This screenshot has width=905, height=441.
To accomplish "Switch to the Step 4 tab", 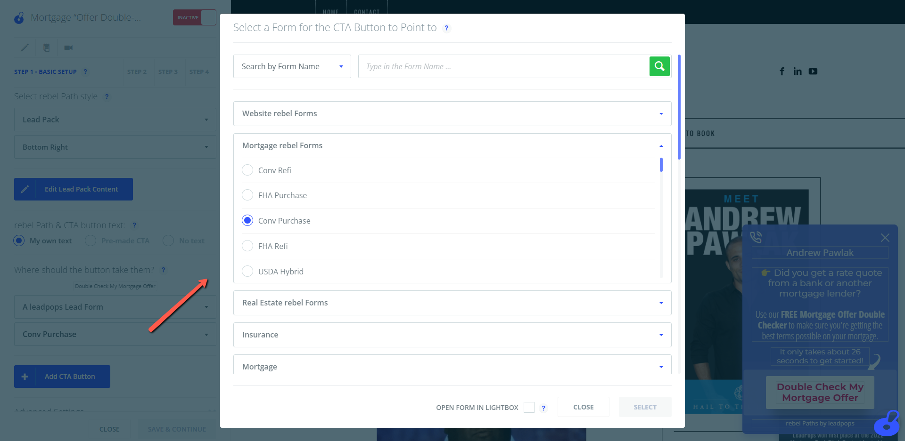I will coord(199,72).
